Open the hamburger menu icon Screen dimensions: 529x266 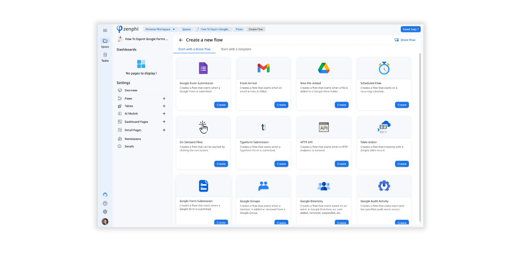click(x=105, y=30)
